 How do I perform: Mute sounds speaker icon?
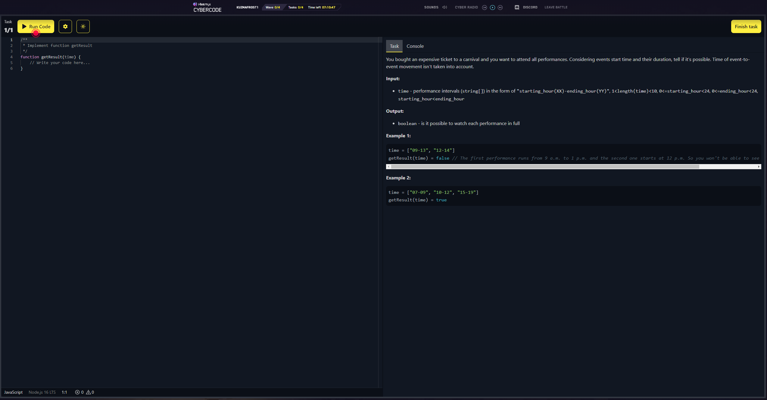(444, 7)
